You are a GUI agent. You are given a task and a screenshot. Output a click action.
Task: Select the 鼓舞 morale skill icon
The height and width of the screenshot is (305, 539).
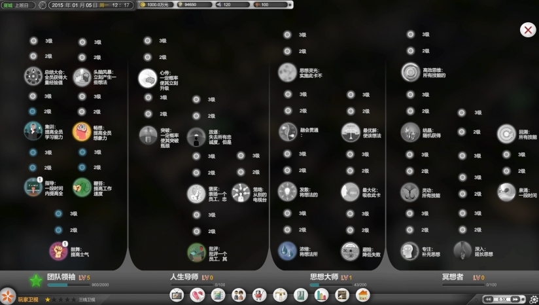pos(59,250)
